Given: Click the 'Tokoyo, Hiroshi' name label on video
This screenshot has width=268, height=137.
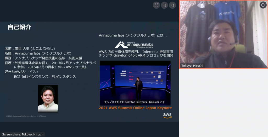Looking at the screenshot, I should click(x=192, y=66).
